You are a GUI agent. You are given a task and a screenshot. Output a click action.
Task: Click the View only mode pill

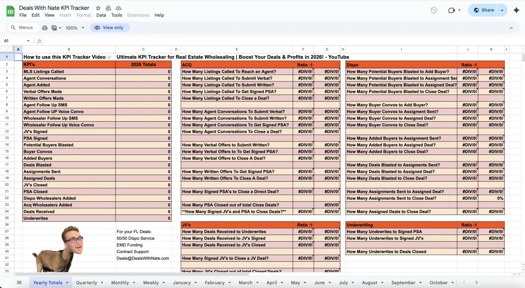(109, 28)
